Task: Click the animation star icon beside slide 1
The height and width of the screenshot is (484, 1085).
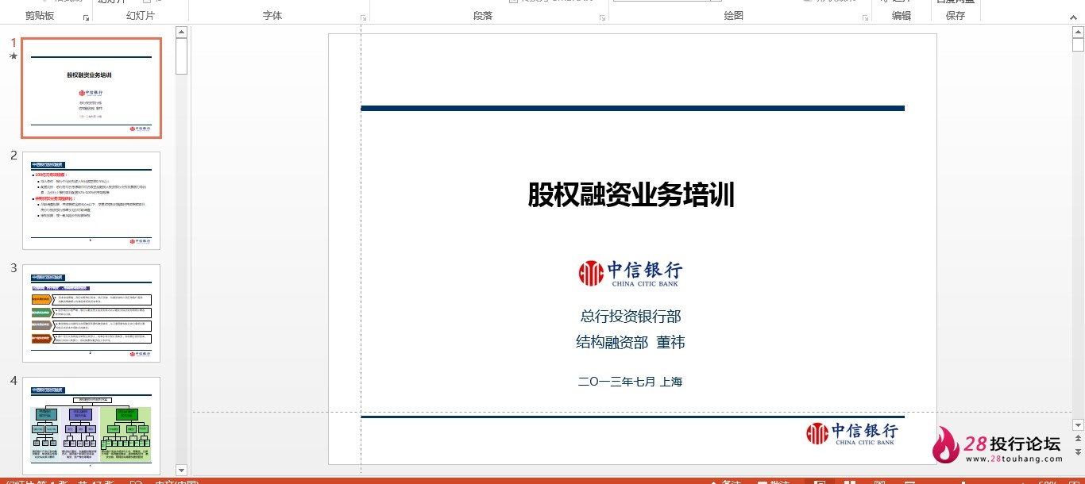Action: 13,56
